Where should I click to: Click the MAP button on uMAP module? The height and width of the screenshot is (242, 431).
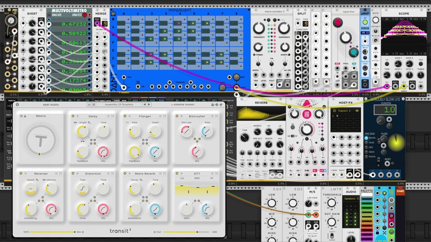point(365,22)
